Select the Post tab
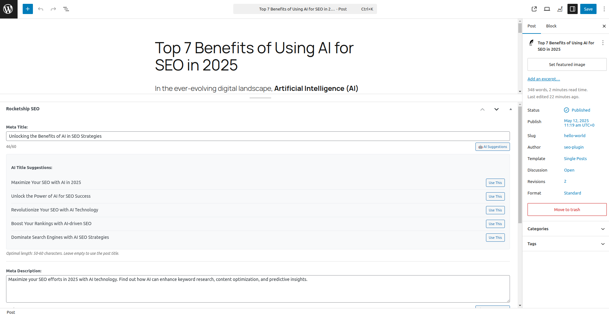The image size is (609, 316). (532, 26)
